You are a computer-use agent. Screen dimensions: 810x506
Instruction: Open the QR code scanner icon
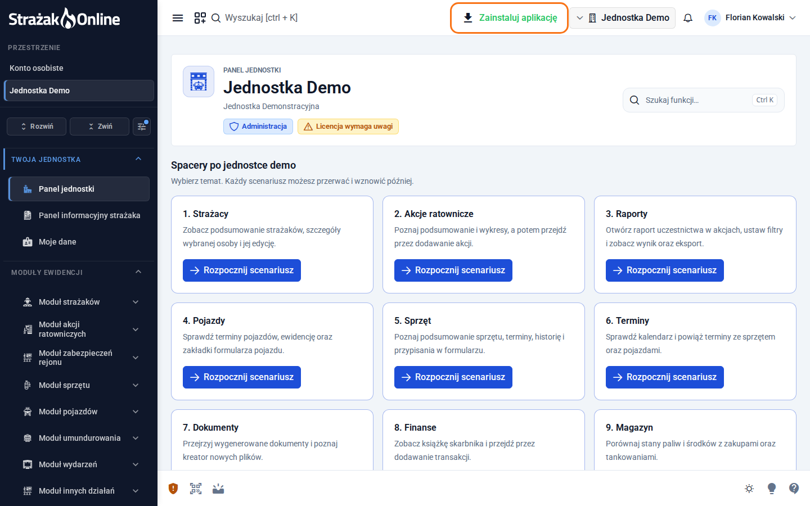coord(196,489)
